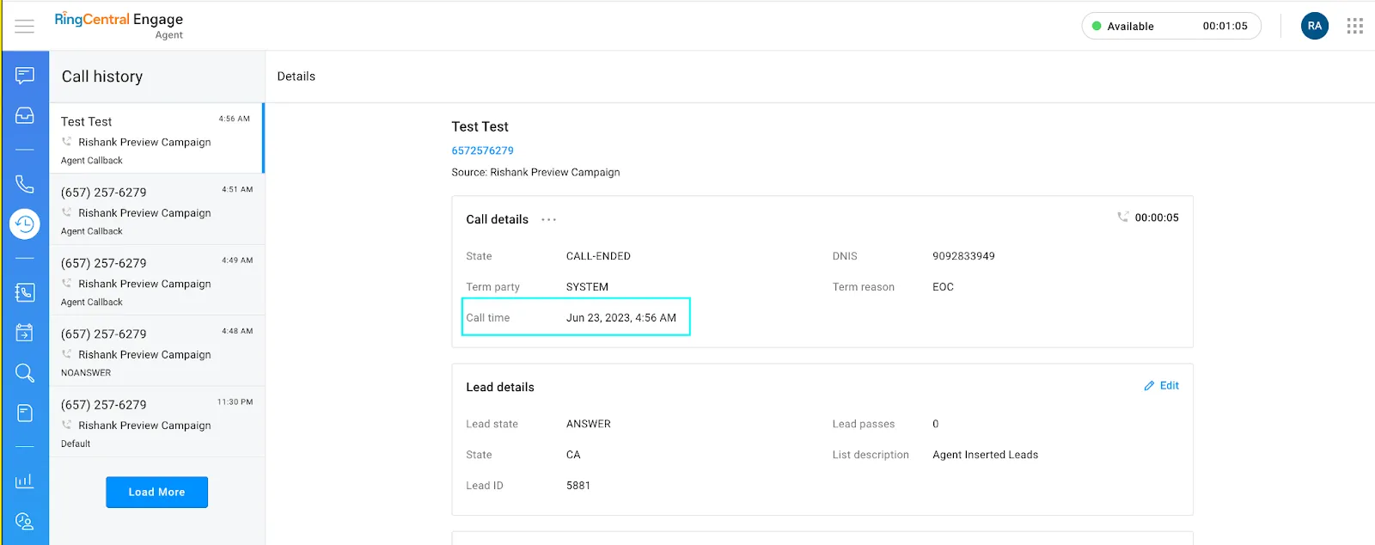Expand Call details three-dot options menu
The image size is (1375, 545).
548,220
